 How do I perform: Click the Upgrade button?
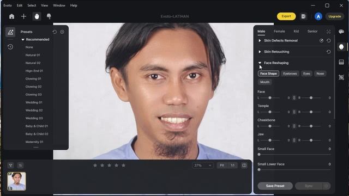coord(334,16)
